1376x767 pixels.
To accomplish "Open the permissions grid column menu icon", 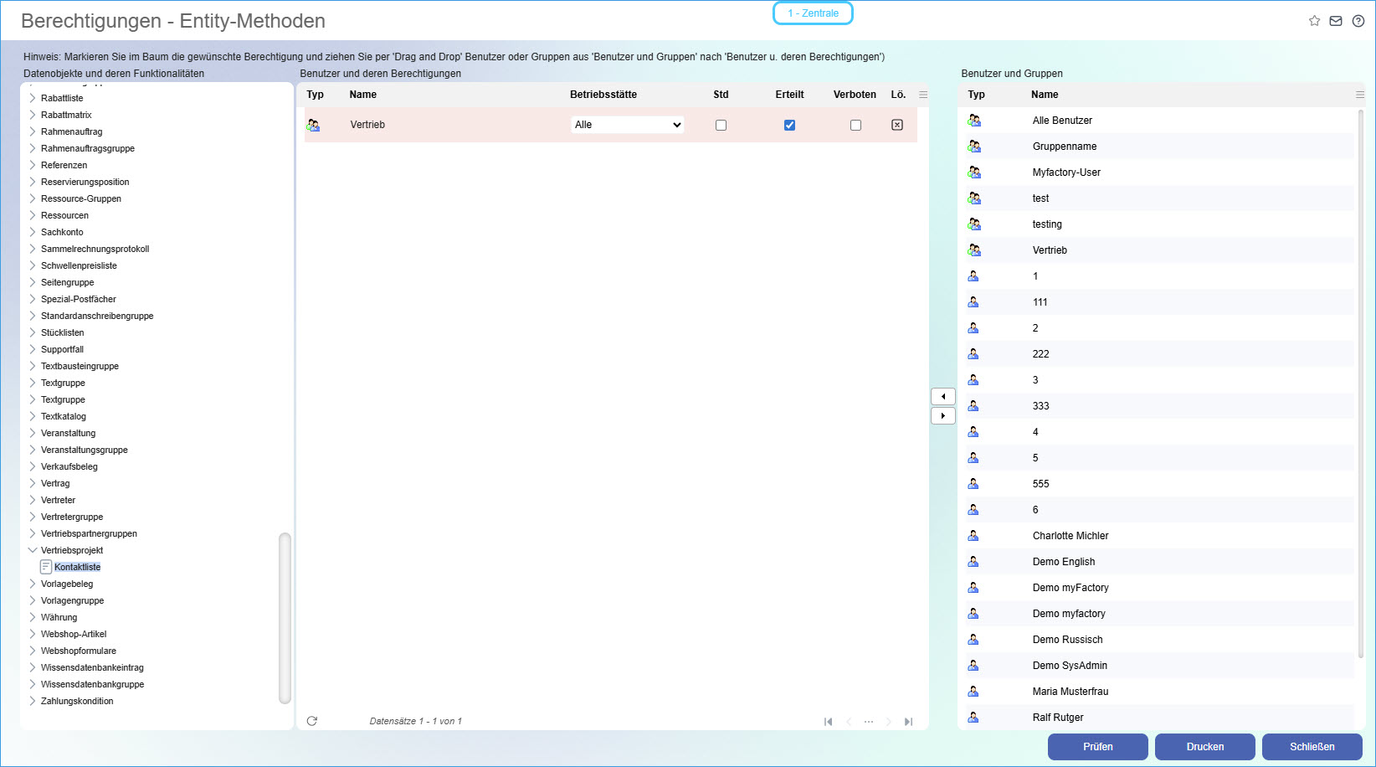I will 923,95.
